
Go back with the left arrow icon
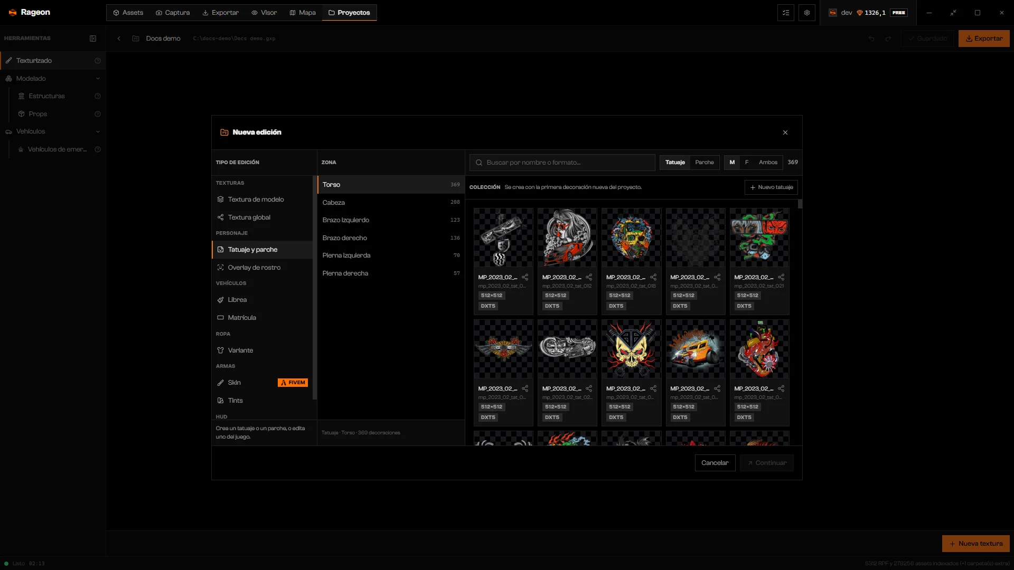(x=119, y=39)
